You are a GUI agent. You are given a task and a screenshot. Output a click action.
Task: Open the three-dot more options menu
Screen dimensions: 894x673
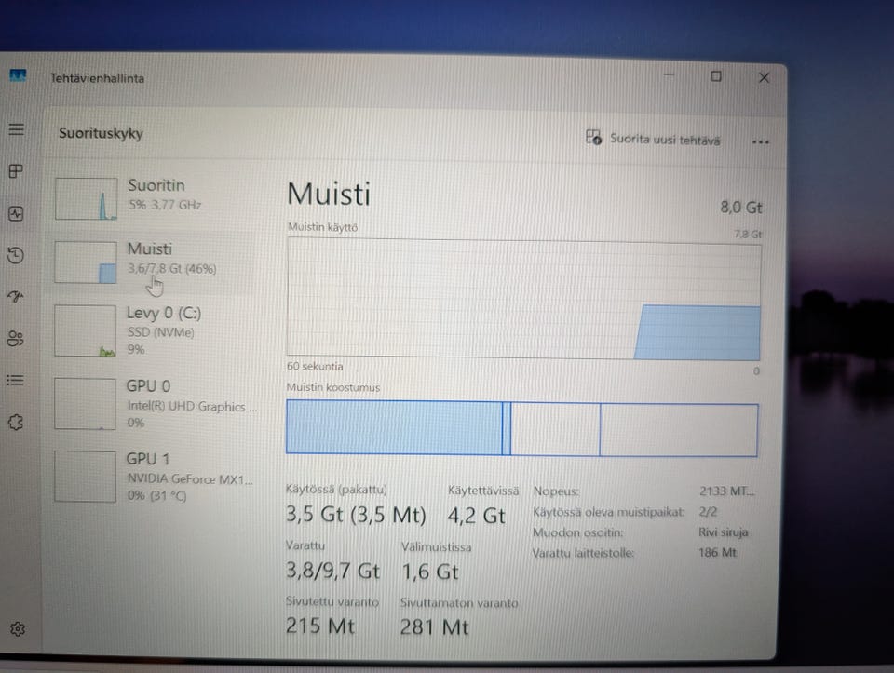point(761,141)
